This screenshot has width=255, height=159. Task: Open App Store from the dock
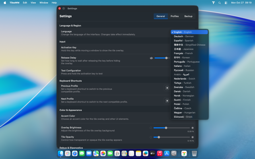[167, 153]
